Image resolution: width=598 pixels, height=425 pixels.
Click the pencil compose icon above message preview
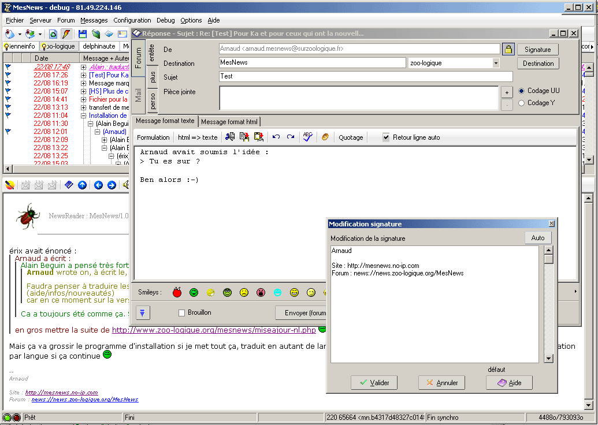[10, 185]
